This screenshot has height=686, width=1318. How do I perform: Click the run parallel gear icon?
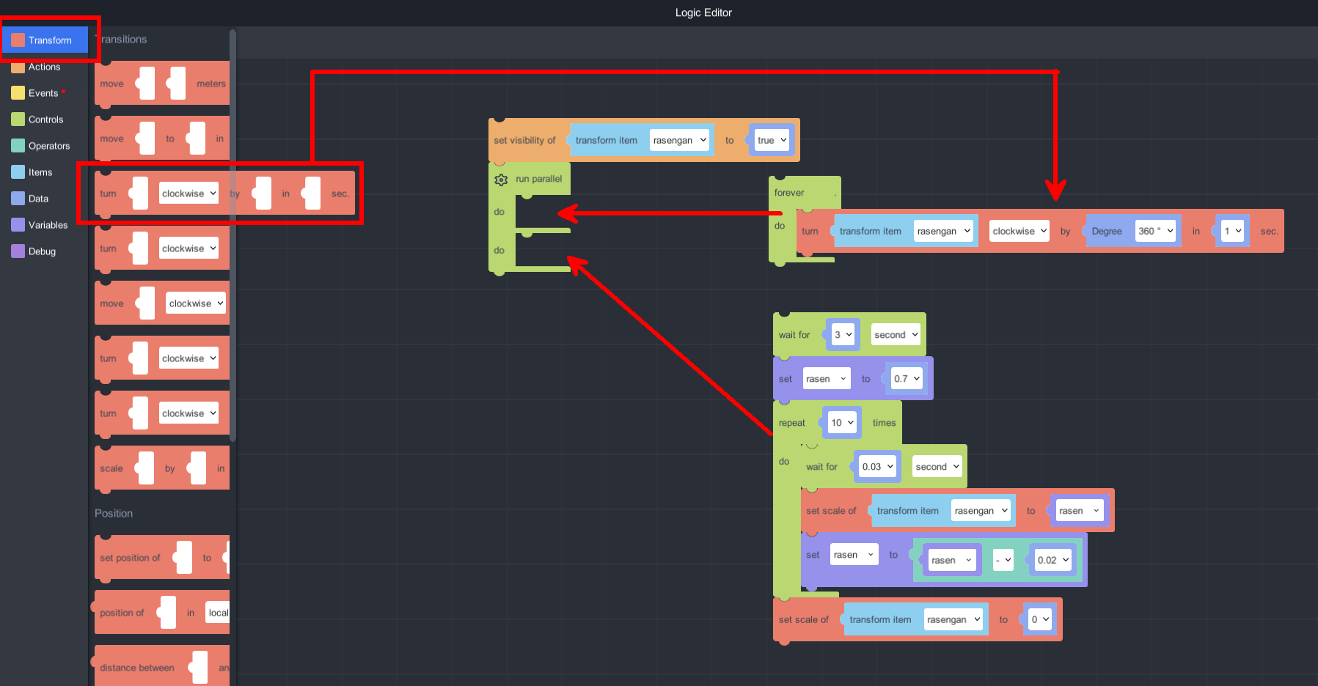501,180
